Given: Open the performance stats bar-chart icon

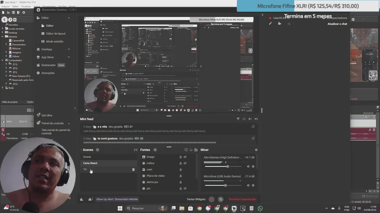Looking at the screenshot, I should 82,199.
